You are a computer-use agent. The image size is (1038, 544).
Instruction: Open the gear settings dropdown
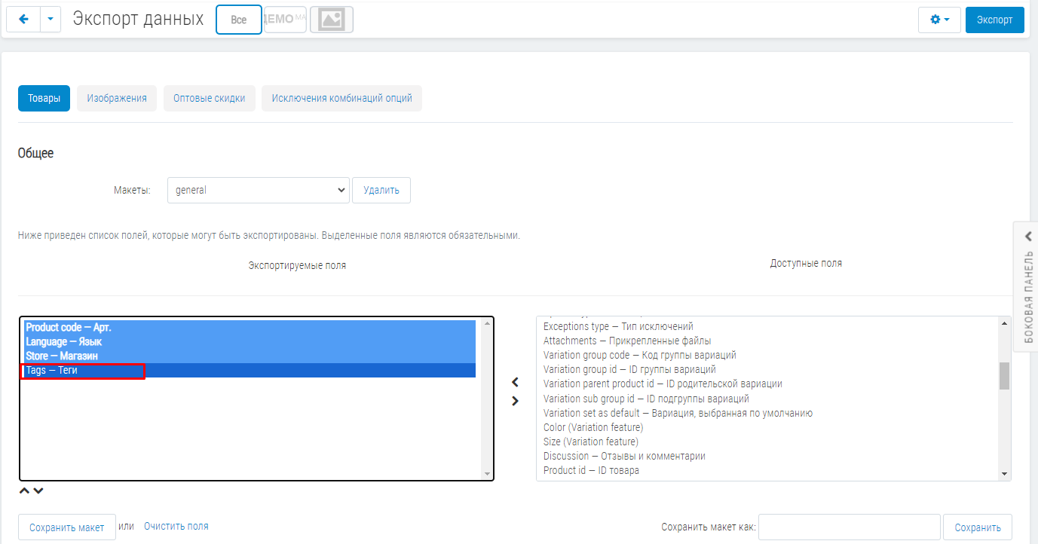(x=939, y=20)
